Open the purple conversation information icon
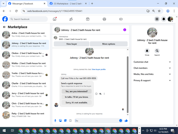The width and height of the screenshot is (178, 134). click(x=125, y=30)
